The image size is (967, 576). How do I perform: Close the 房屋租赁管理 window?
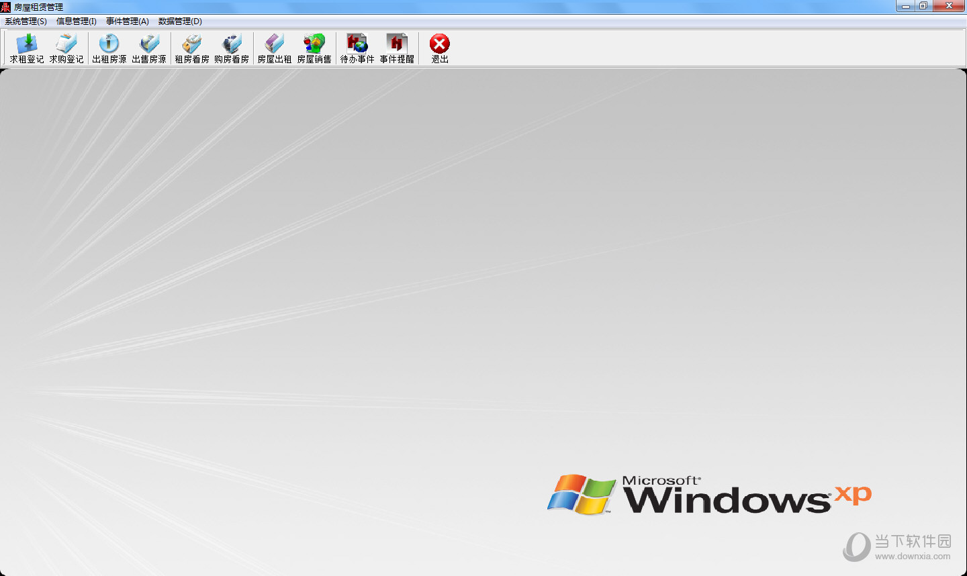click(949, 6)
